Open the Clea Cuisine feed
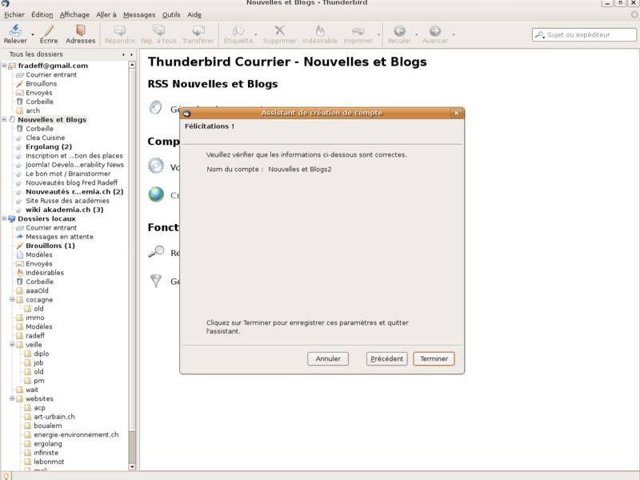The width and height of the screenshot is (640, 480). (x=46, y=138)
